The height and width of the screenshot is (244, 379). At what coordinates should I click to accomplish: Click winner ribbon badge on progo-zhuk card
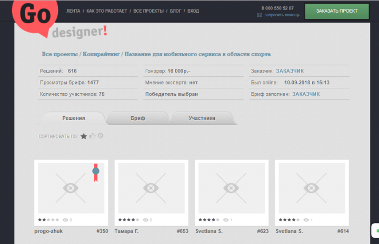96,172
